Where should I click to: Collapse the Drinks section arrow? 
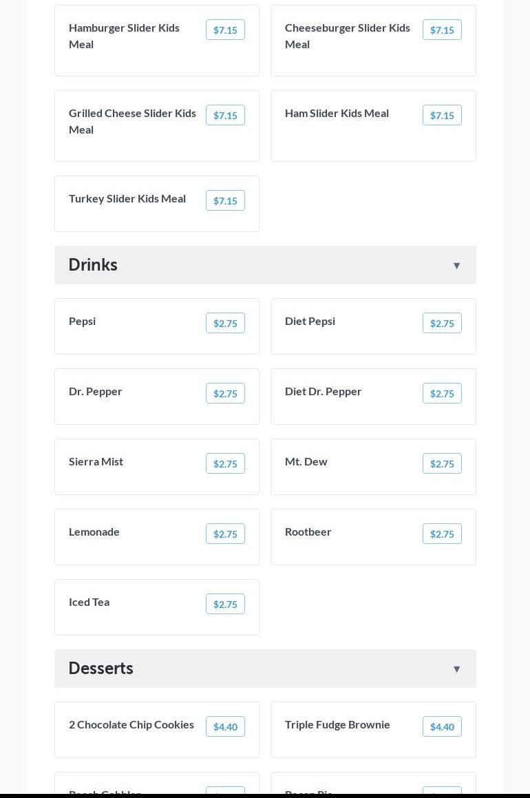(x=456, y=266)
